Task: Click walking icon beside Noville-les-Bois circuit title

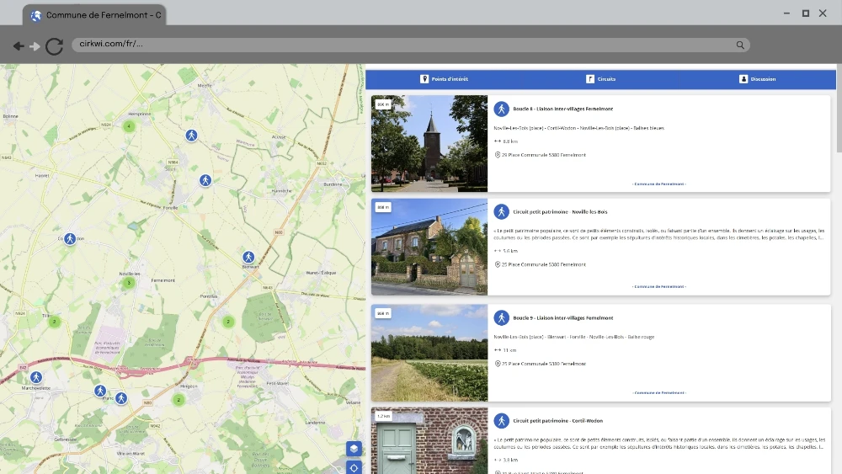Action: tap(502, 211)
